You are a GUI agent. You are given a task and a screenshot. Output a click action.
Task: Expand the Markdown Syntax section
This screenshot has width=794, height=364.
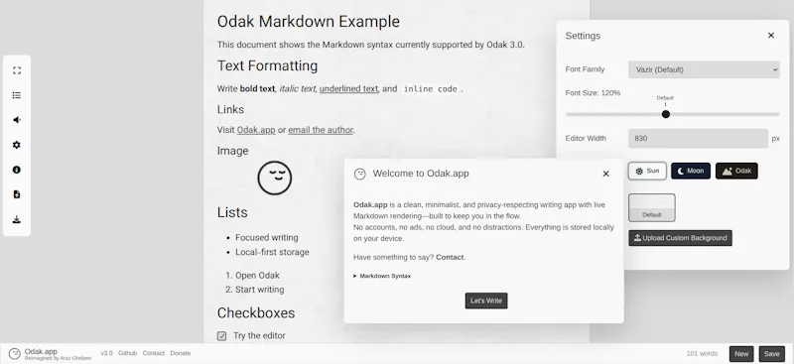pyautogui.click(x=382, y=276)
